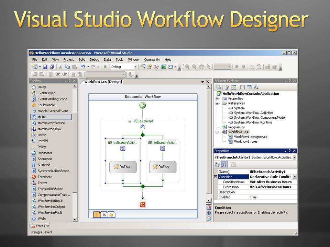Open the Project menu
The image size is (330, 247).
tap(69, 60)
